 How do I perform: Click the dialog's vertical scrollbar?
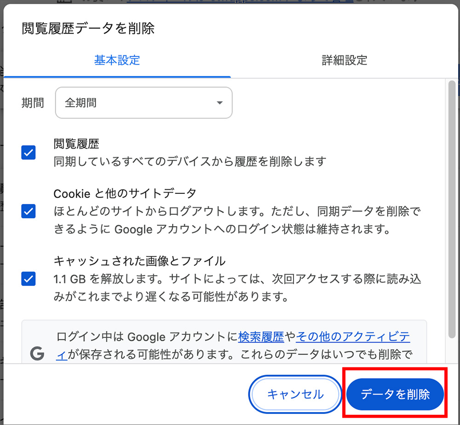click(452, 207)
